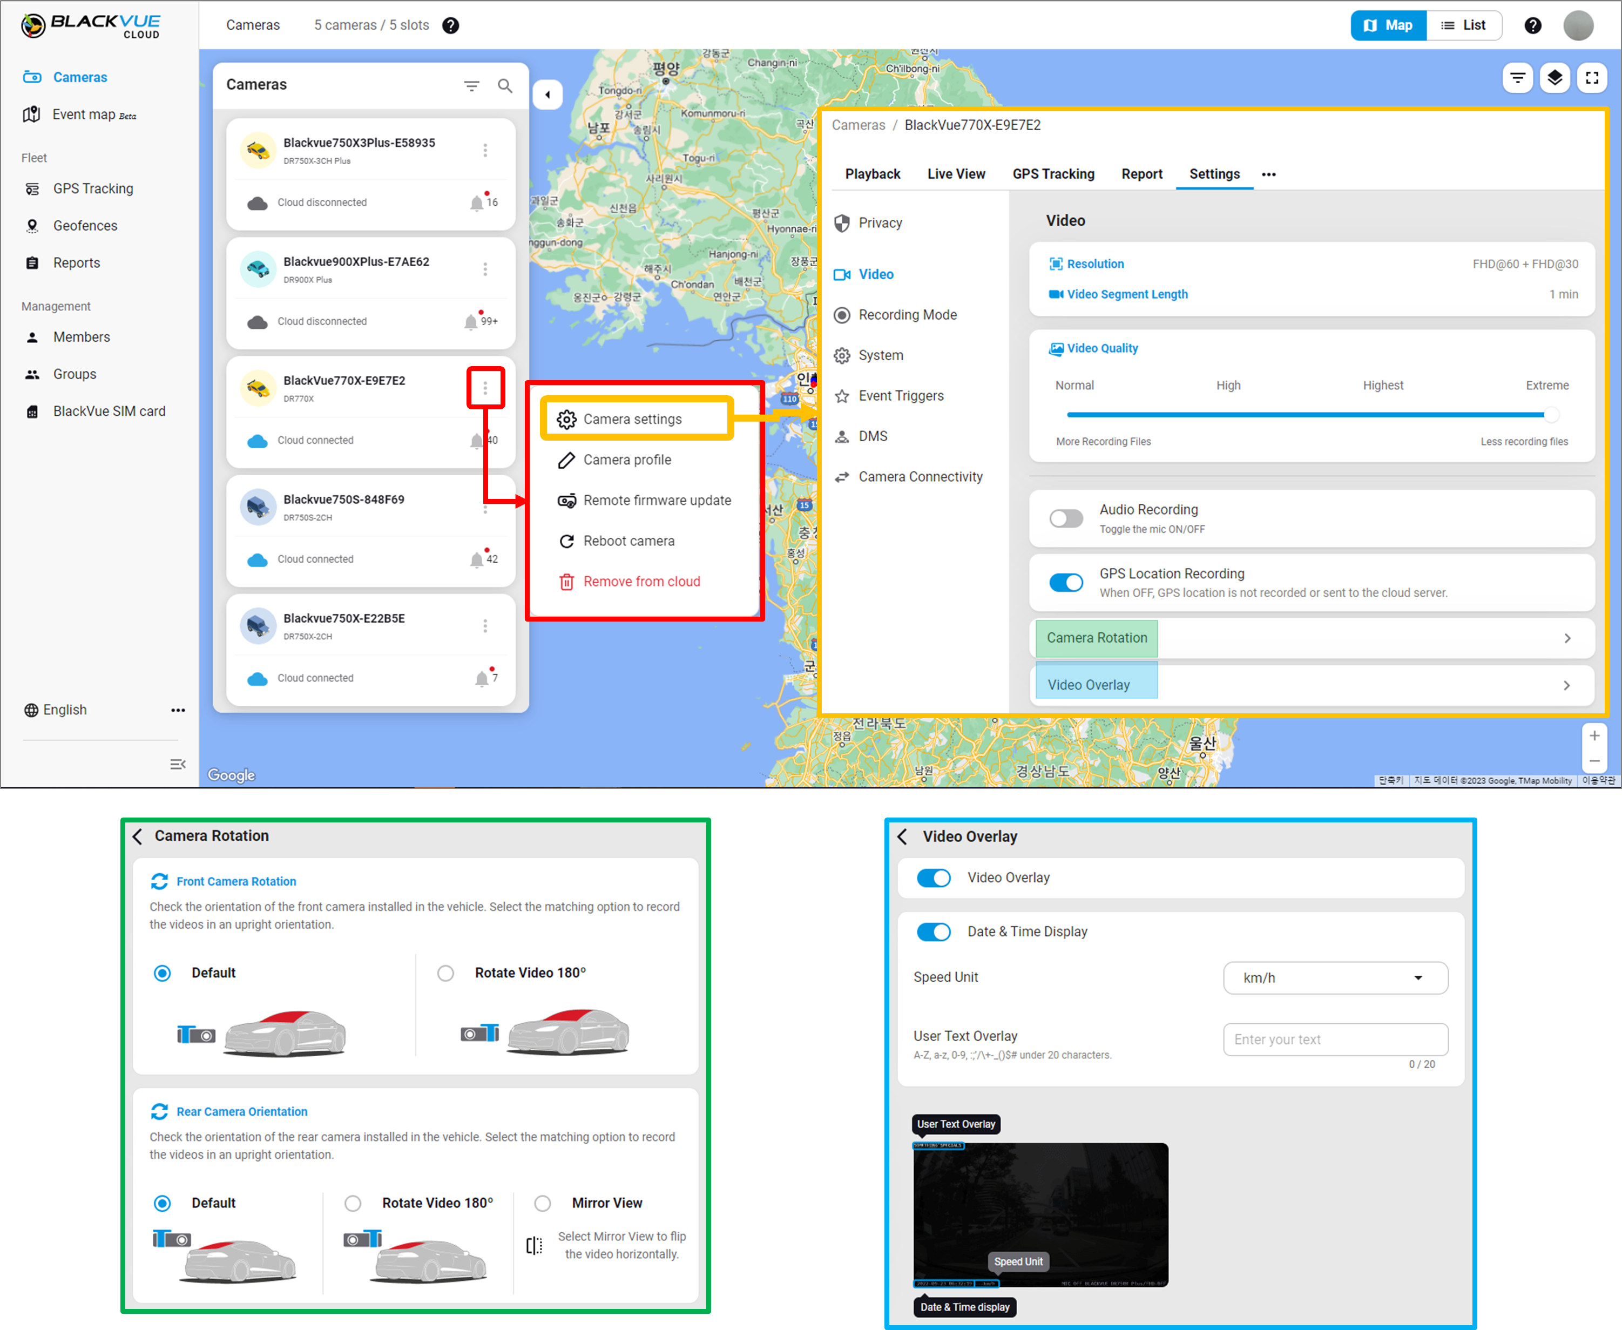Click User Text Overlay input field

click(1335, 1039)
